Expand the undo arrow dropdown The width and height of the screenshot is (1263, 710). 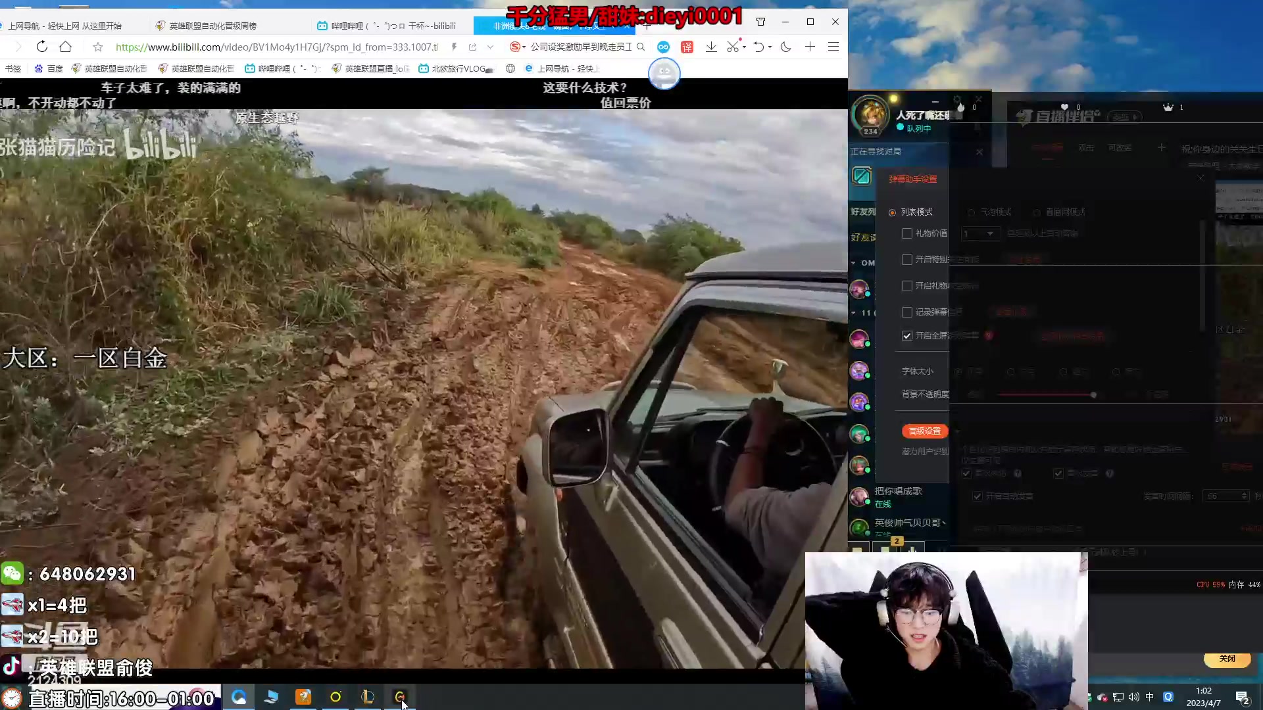click(770, 47)
